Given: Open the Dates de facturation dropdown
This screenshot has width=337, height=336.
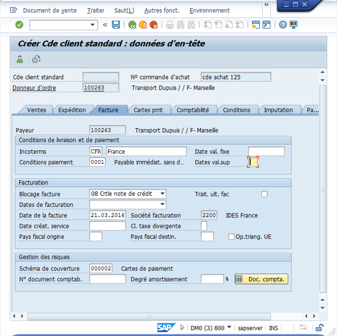Looking at the screenshot, I should (162, 204).
